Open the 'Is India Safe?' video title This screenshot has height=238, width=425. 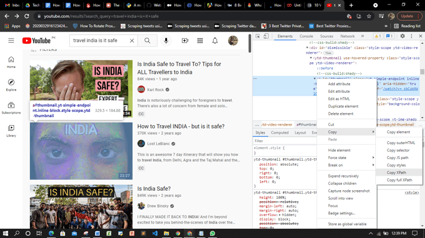pyautogui.click(x=154, y=188)
